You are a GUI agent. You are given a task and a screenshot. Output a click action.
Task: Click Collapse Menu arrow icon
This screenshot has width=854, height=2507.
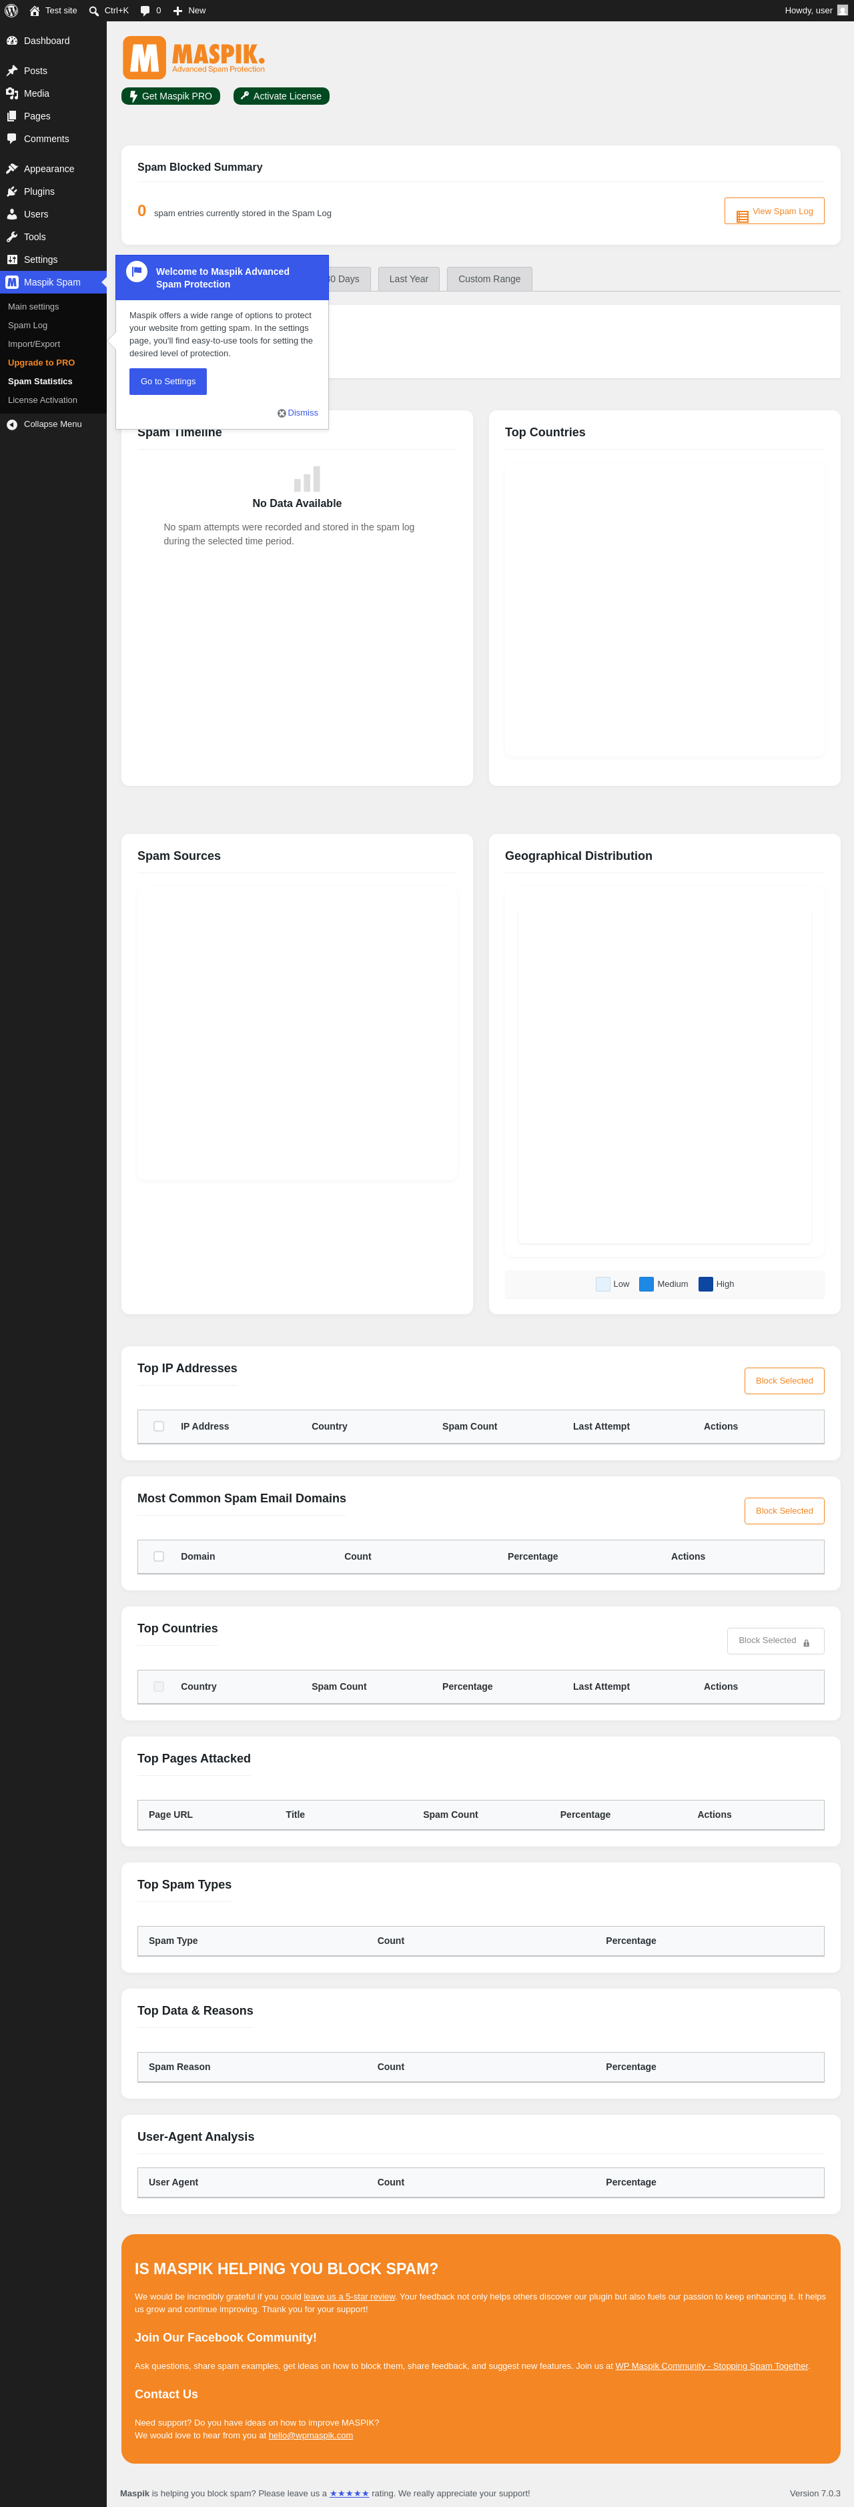(12, 424)
